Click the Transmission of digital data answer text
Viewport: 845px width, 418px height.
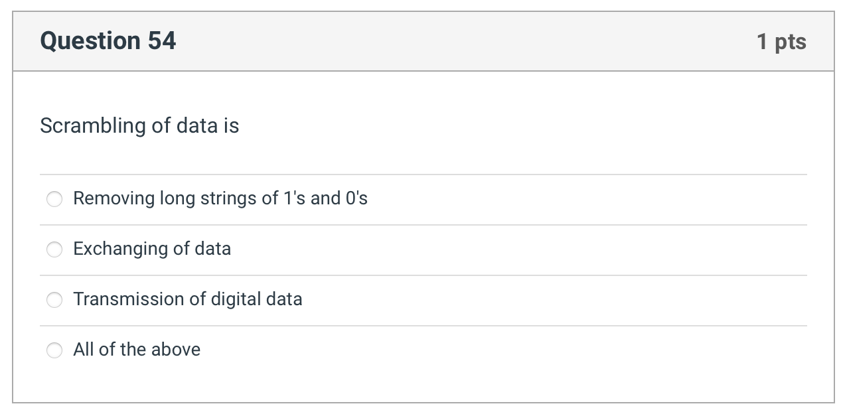click(188, 299)
